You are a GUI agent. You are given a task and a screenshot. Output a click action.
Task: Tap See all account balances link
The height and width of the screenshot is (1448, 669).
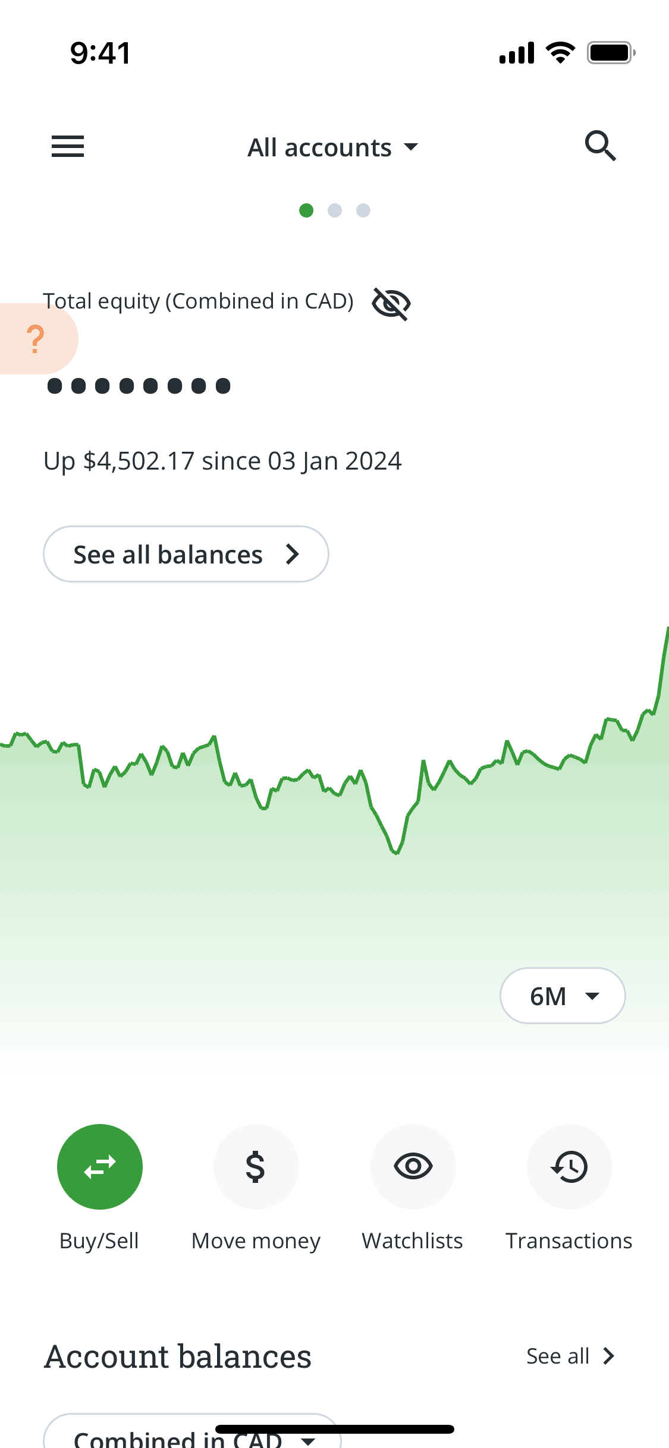[x=570, y=1356]
